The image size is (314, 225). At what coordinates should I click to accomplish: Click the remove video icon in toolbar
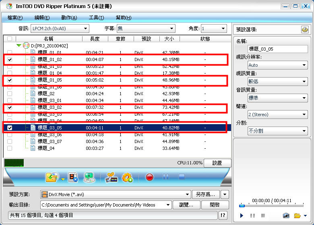(73, 177)
